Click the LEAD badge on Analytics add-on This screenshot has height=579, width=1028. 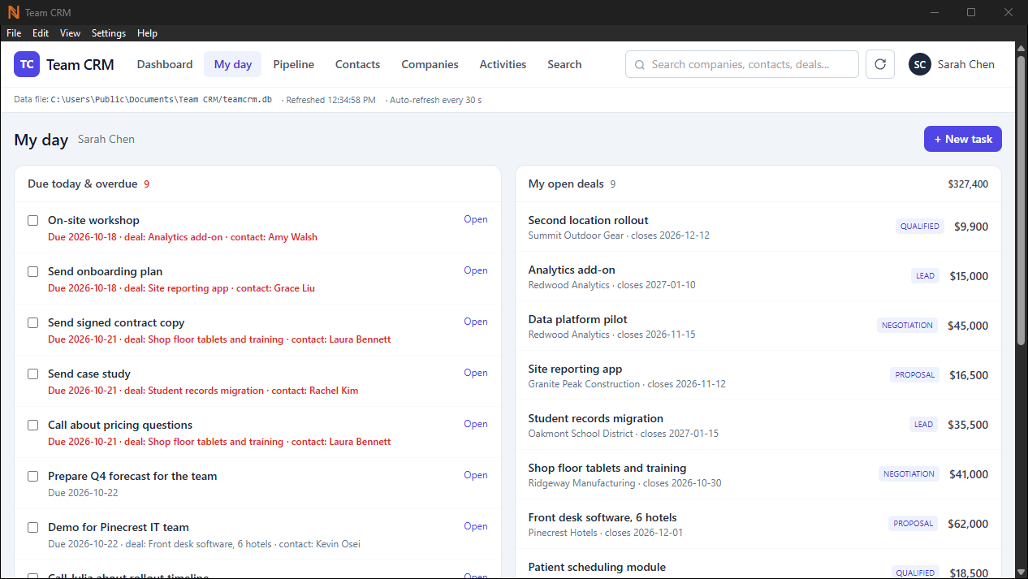pyautogui.click(x=925, y=276)
